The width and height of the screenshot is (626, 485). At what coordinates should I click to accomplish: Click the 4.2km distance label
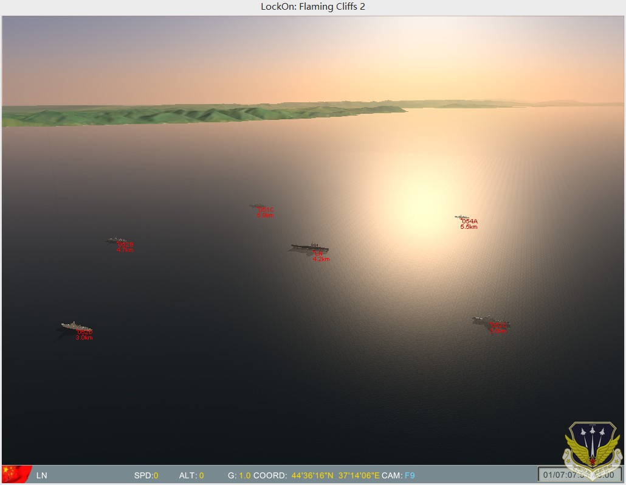[321, 259]
